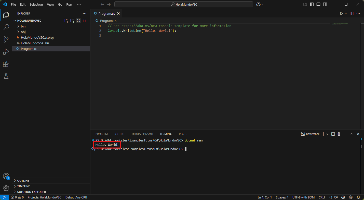Viewport: 364px width, 200px height.
Task: Toggle the secondary side bar visibility
Action: click(x=325, y=4)
